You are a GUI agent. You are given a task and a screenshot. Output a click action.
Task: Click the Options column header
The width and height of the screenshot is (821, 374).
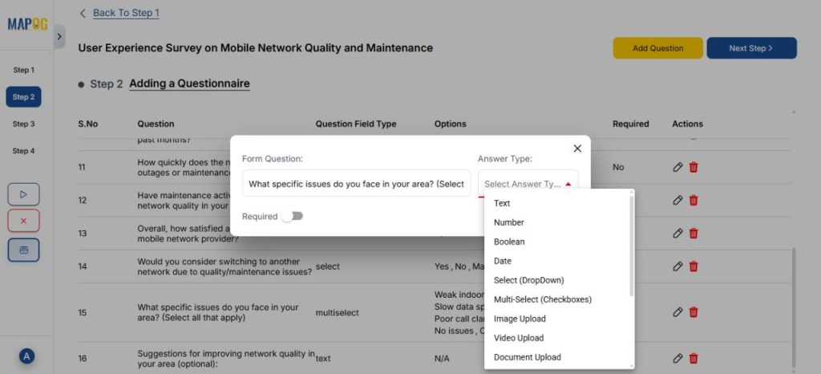tap(451, 124)
